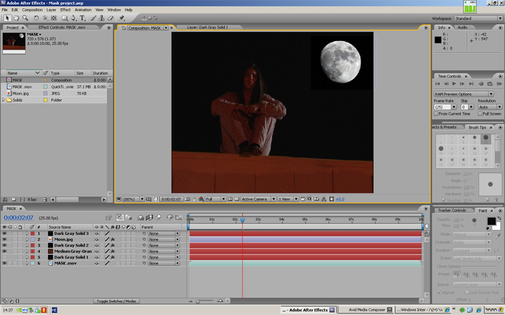Click the RAM Preview Options button
Viewport: 505px width, 315px height.
coord(464,94)
